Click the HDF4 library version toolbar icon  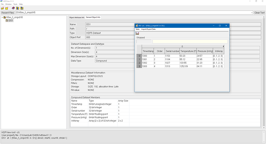point(17,8)
